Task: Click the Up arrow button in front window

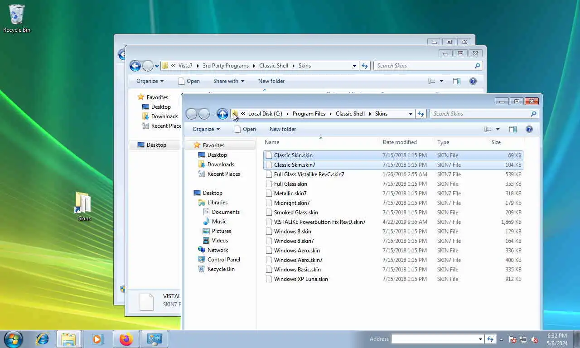Action: [x=222, y=114]
